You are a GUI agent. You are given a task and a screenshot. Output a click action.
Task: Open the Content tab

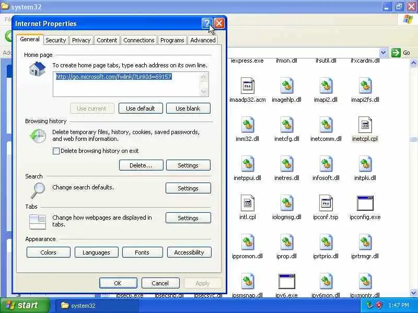[x=107, y=40]
